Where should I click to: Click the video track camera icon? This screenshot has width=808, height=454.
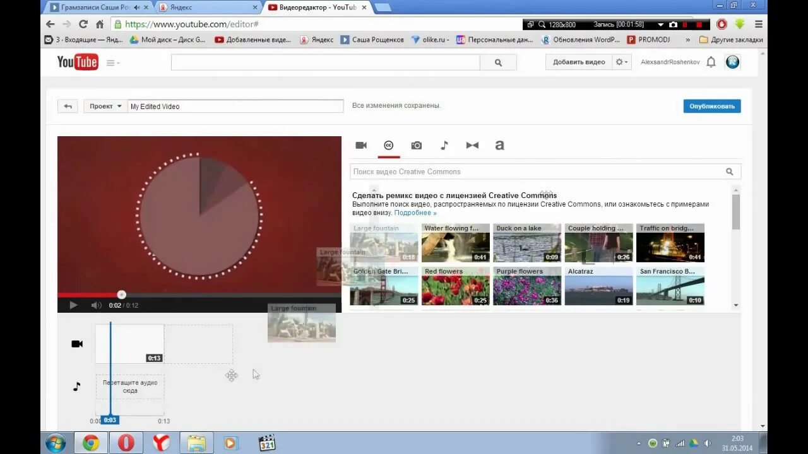coord(77,344)
